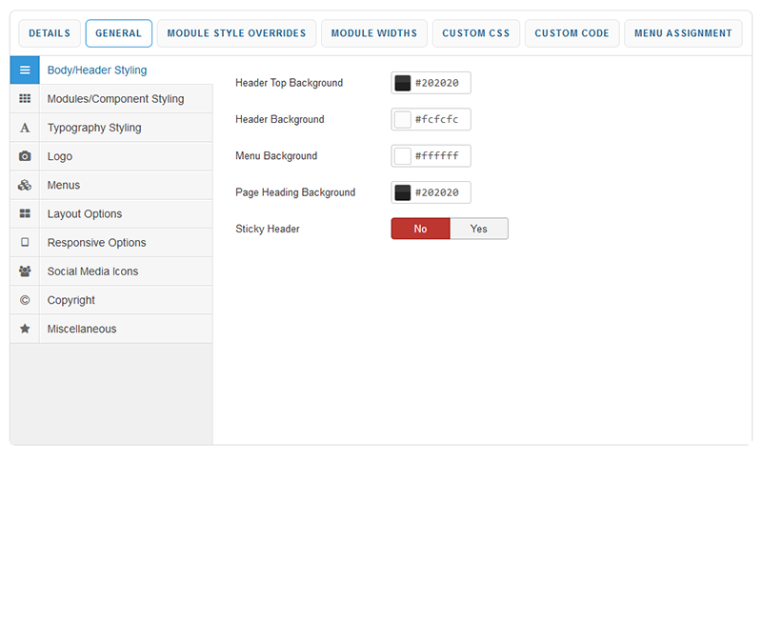Image resolution: width=762 pixels, height=642 pixels.
Task: Click the Social Media Icons people icon
Action: pyautogui.click(x=25, y=271)
